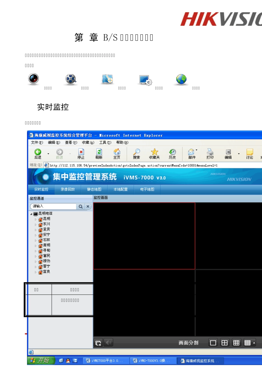Switch to taskbar item 海康威视监控系统
This screenshot has width=262, height=370.
(x=200, y=361)
